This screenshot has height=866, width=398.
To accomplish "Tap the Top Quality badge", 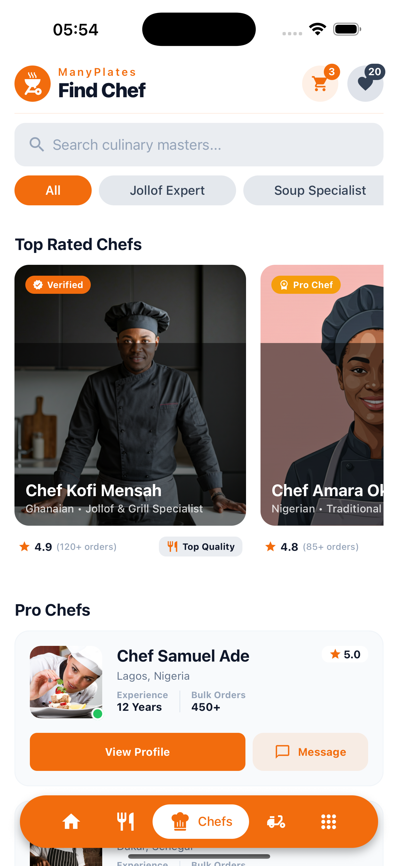I will [x=200, y=547].
